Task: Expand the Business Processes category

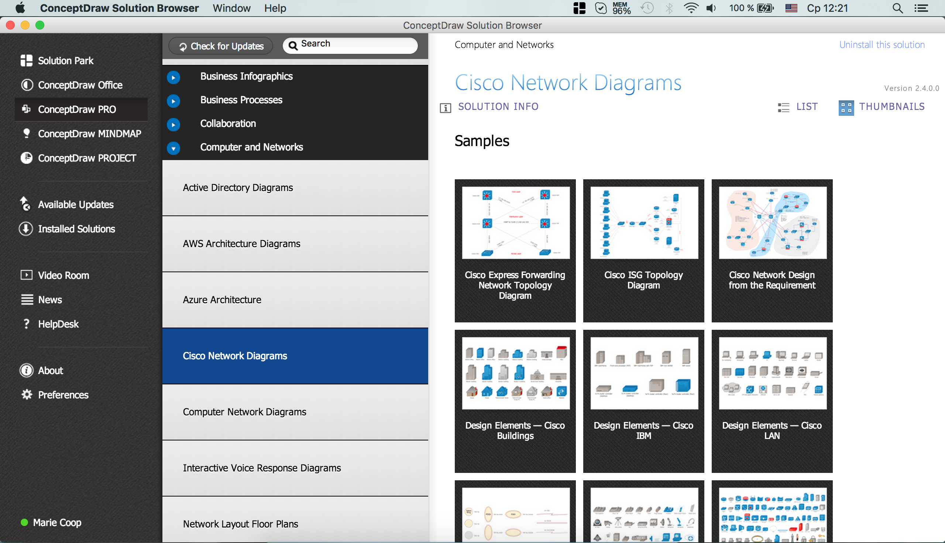Action: pos(174,99)
